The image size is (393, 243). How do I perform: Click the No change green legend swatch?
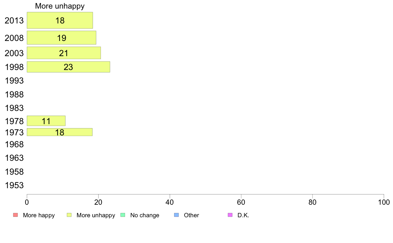pos(123,215)
